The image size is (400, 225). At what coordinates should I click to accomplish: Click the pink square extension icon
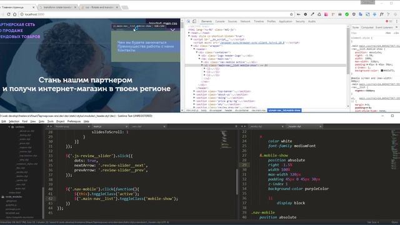(x=326, y=14)
